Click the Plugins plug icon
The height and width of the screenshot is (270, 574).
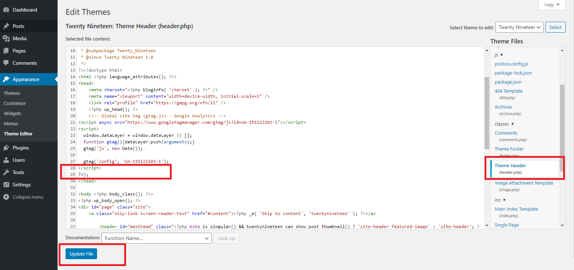point(6,148)
